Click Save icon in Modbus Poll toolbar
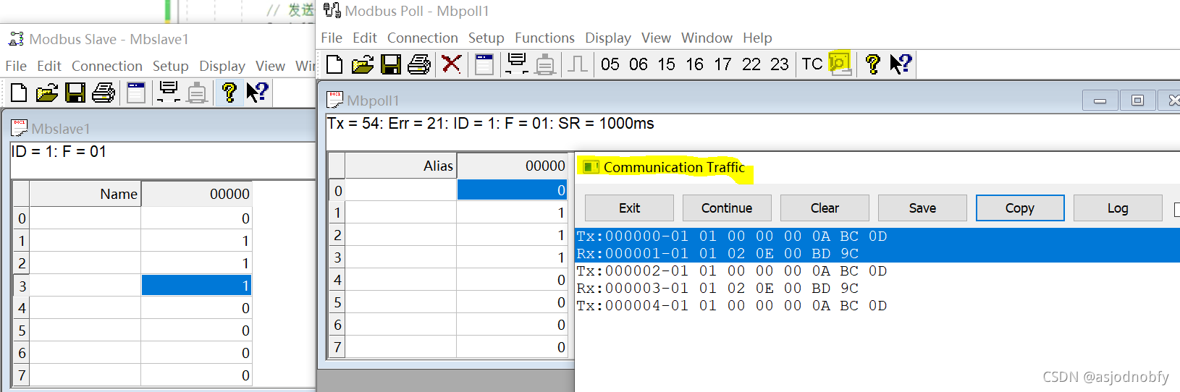This screenshot has width=1180, height=392. [x=391, y=64]
